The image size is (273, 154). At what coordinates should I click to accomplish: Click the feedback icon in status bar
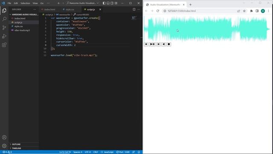(134, 152)
